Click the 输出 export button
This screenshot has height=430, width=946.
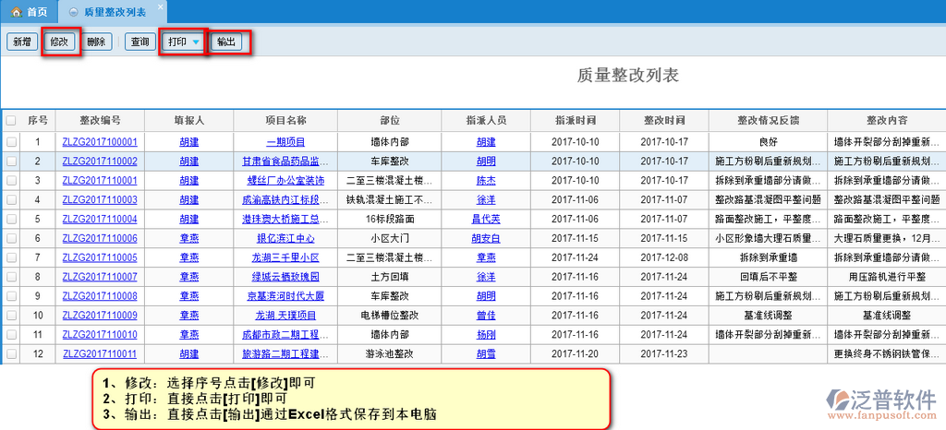(227, 42)
